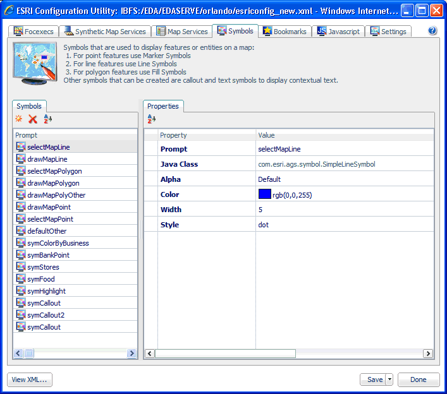Select drawMapLine symbol row
The height and width of the screenshot is (394, 447).
coord(75,159)
